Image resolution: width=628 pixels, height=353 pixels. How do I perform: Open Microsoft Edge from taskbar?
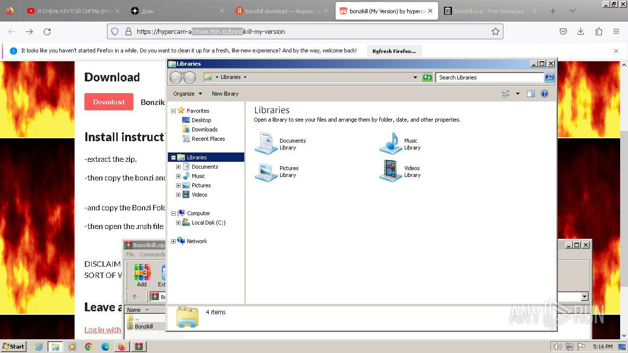[105, 347]
